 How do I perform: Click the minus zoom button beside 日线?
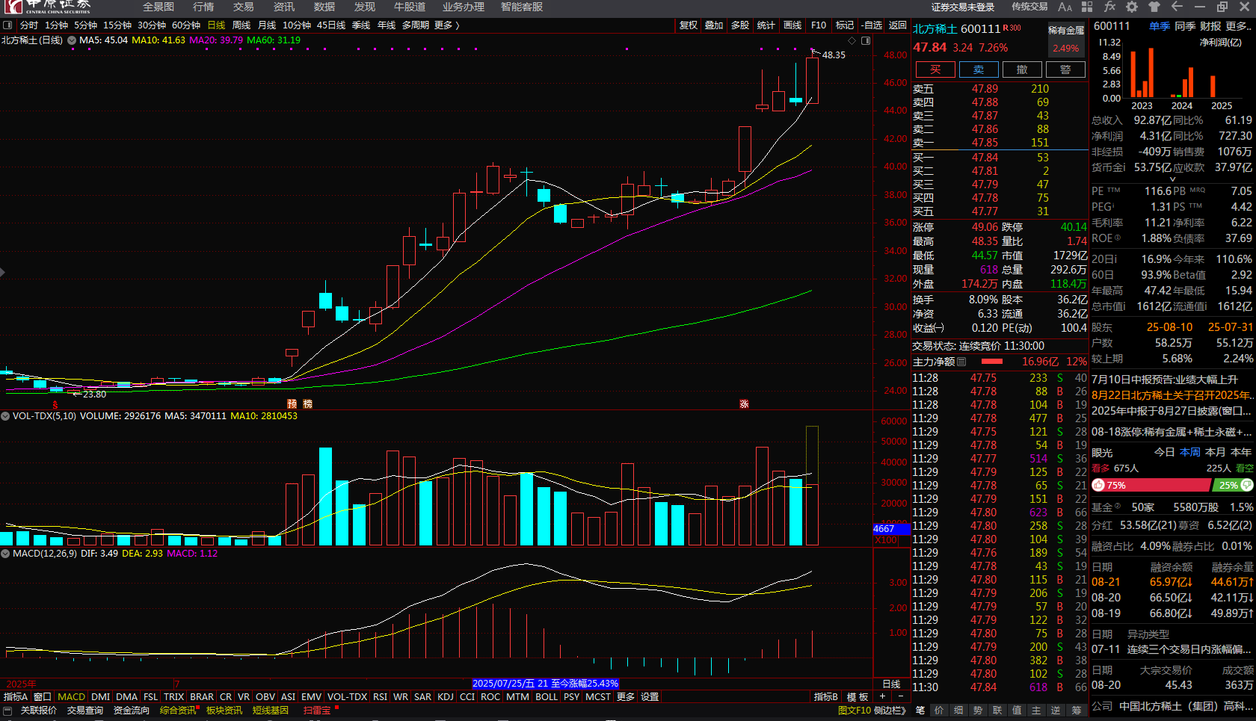tap(901, 696)
